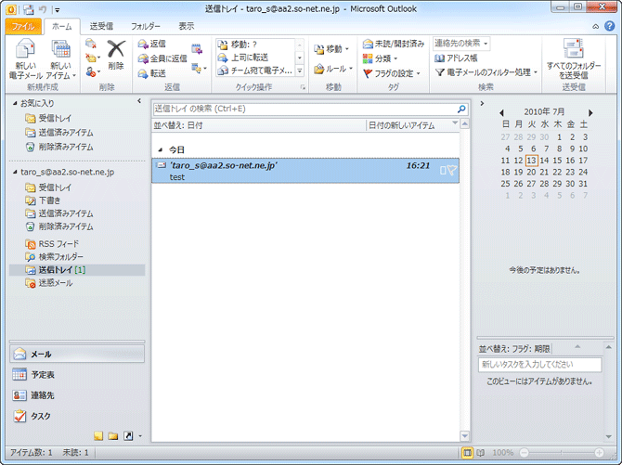Open the ファイル (File) tab

[24, 27]
